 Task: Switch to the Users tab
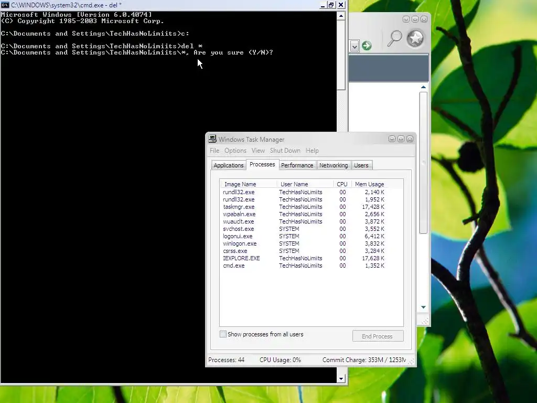(x=361, y=165)
